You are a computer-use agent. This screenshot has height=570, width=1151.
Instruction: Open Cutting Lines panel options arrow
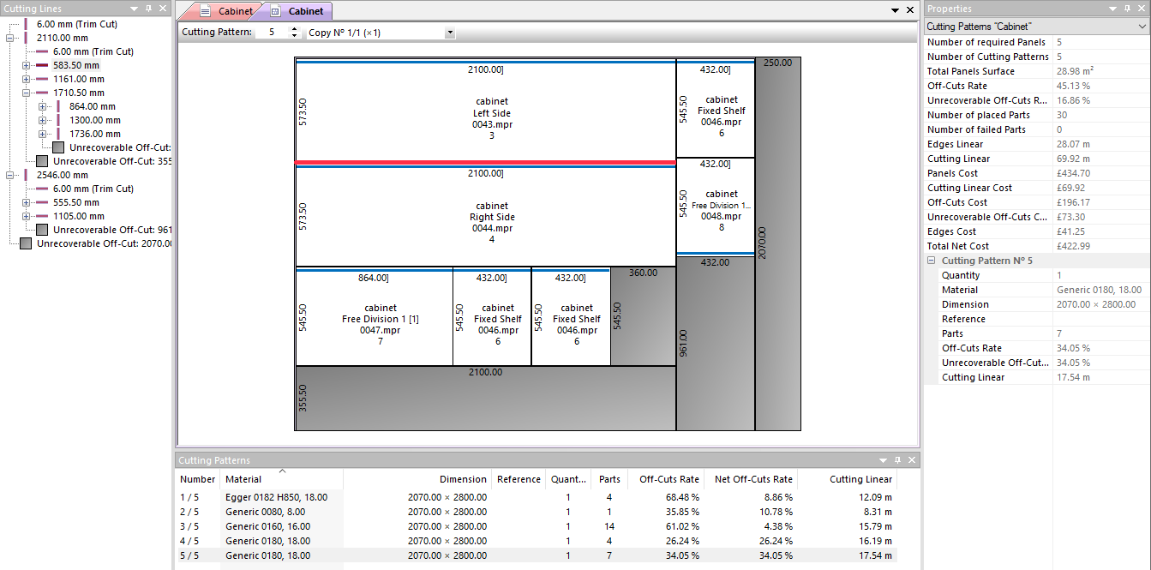135,9
